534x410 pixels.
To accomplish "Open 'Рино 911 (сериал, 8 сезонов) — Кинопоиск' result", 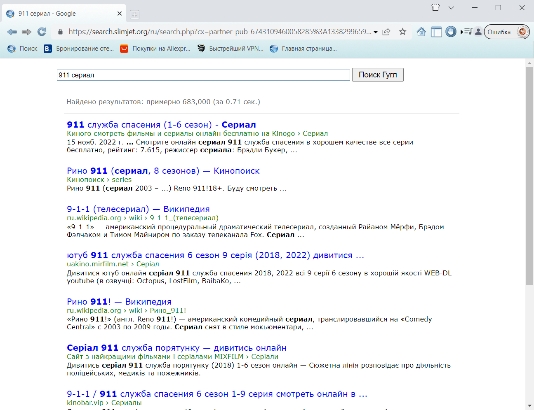I will click(163, 171).
